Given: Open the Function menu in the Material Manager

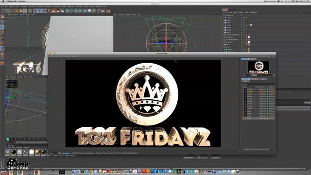Looking at the screenshot, I should (x=19, y=148).
